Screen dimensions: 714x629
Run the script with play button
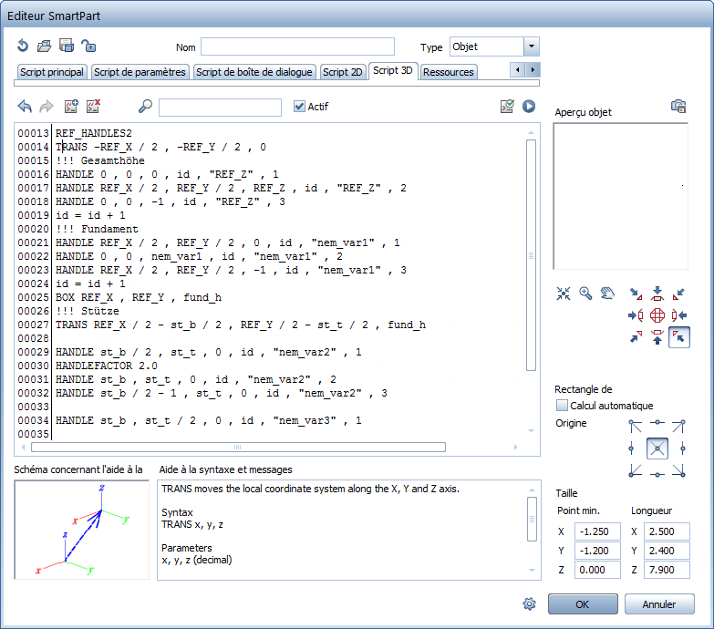529,106
